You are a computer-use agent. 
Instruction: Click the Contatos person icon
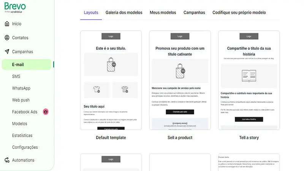(7, 38)
